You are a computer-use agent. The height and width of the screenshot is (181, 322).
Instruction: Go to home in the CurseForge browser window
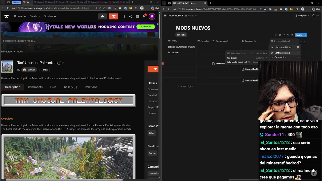pyautogui.click(x=14, y=8)
